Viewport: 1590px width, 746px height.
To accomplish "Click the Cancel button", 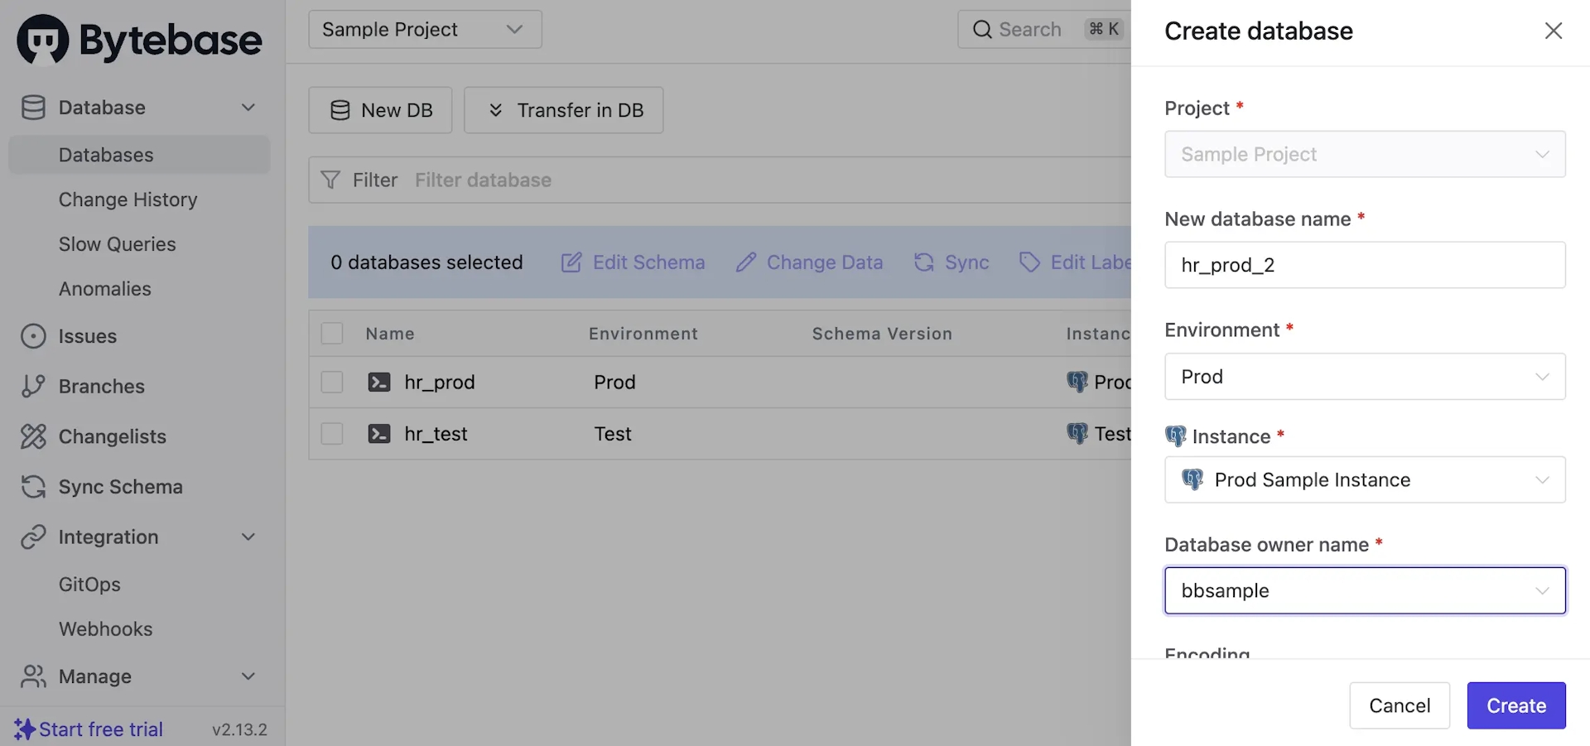I will [x=1400, y=705].
